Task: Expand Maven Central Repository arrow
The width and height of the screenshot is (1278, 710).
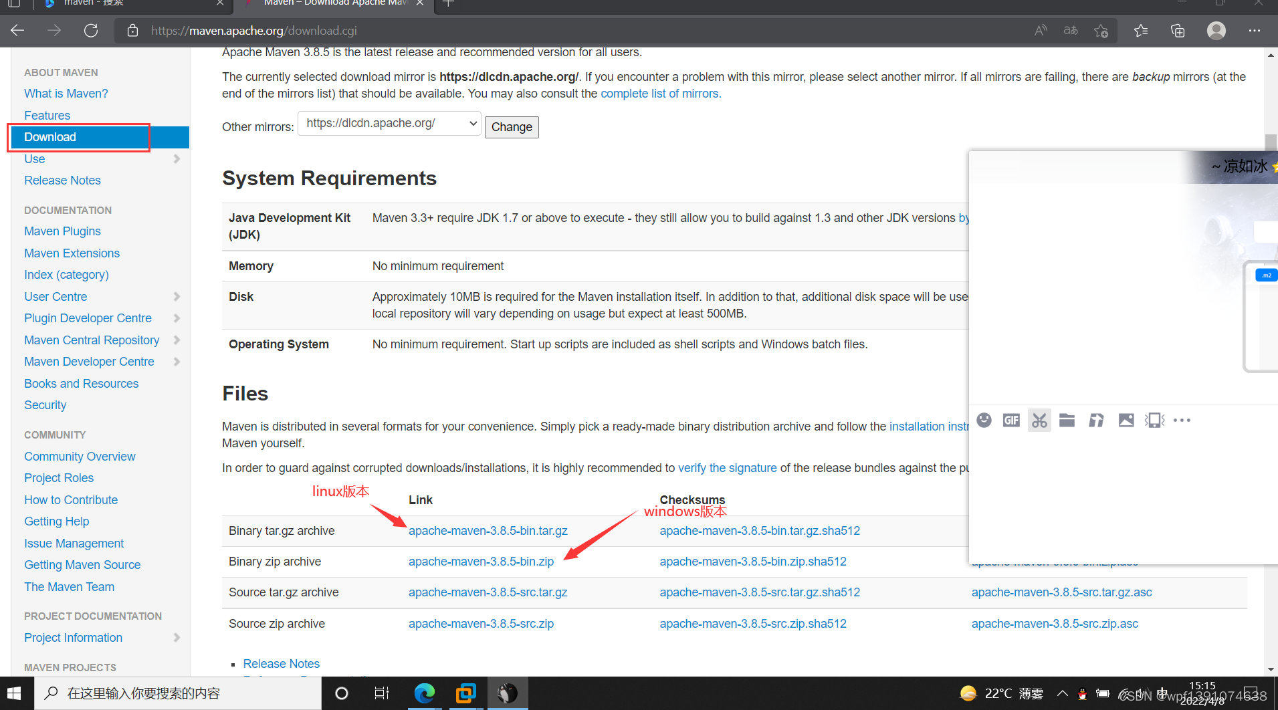Action: (177, 340)
